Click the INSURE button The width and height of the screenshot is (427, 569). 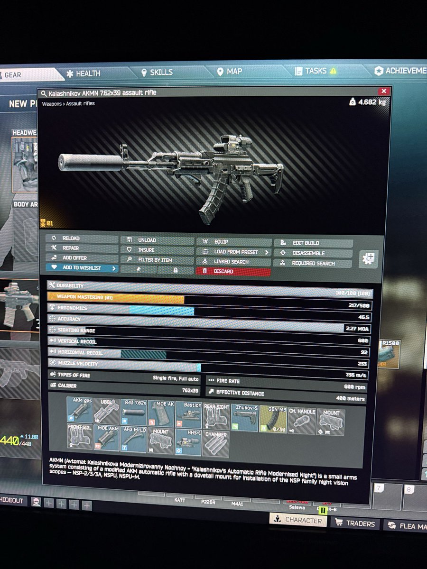[157, 250]
